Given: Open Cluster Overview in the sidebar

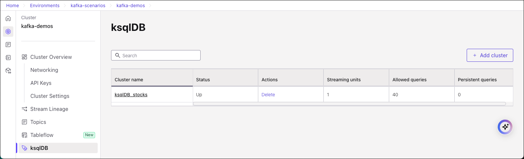Looking at the screenshot, I should pos(51,57).
